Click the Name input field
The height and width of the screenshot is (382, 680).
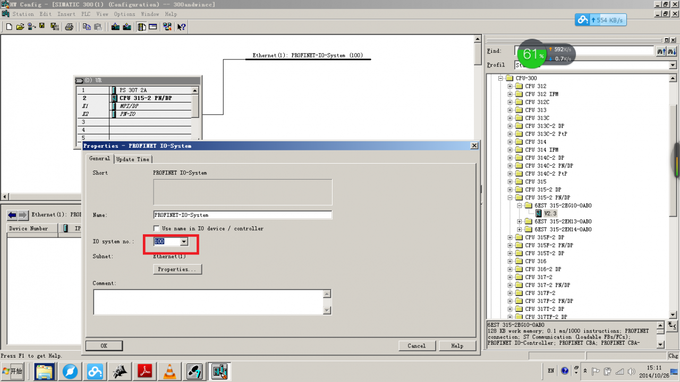[x=242, y=215]
